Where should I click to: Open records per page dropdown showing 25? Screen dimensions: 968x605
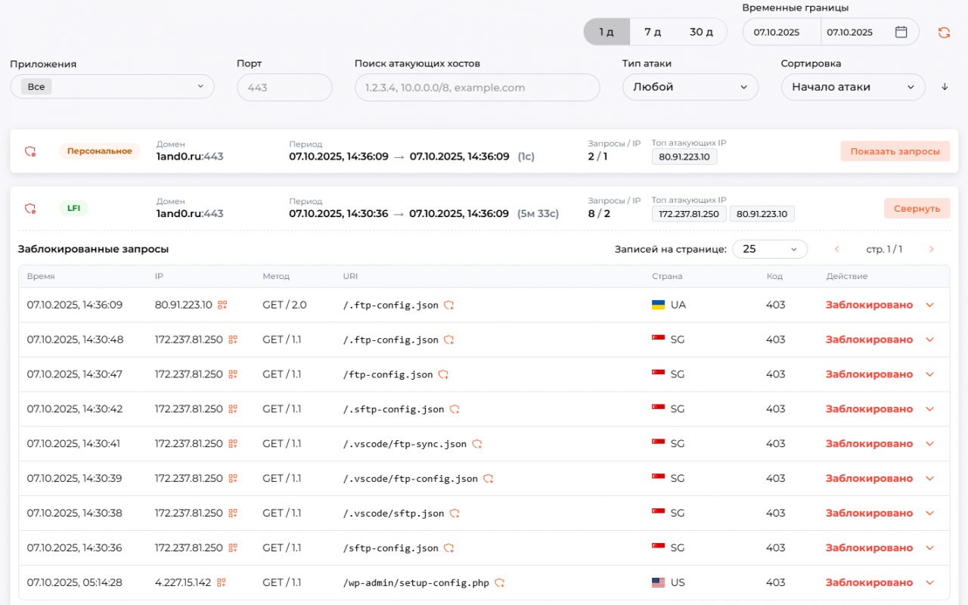tap(770, 249)
